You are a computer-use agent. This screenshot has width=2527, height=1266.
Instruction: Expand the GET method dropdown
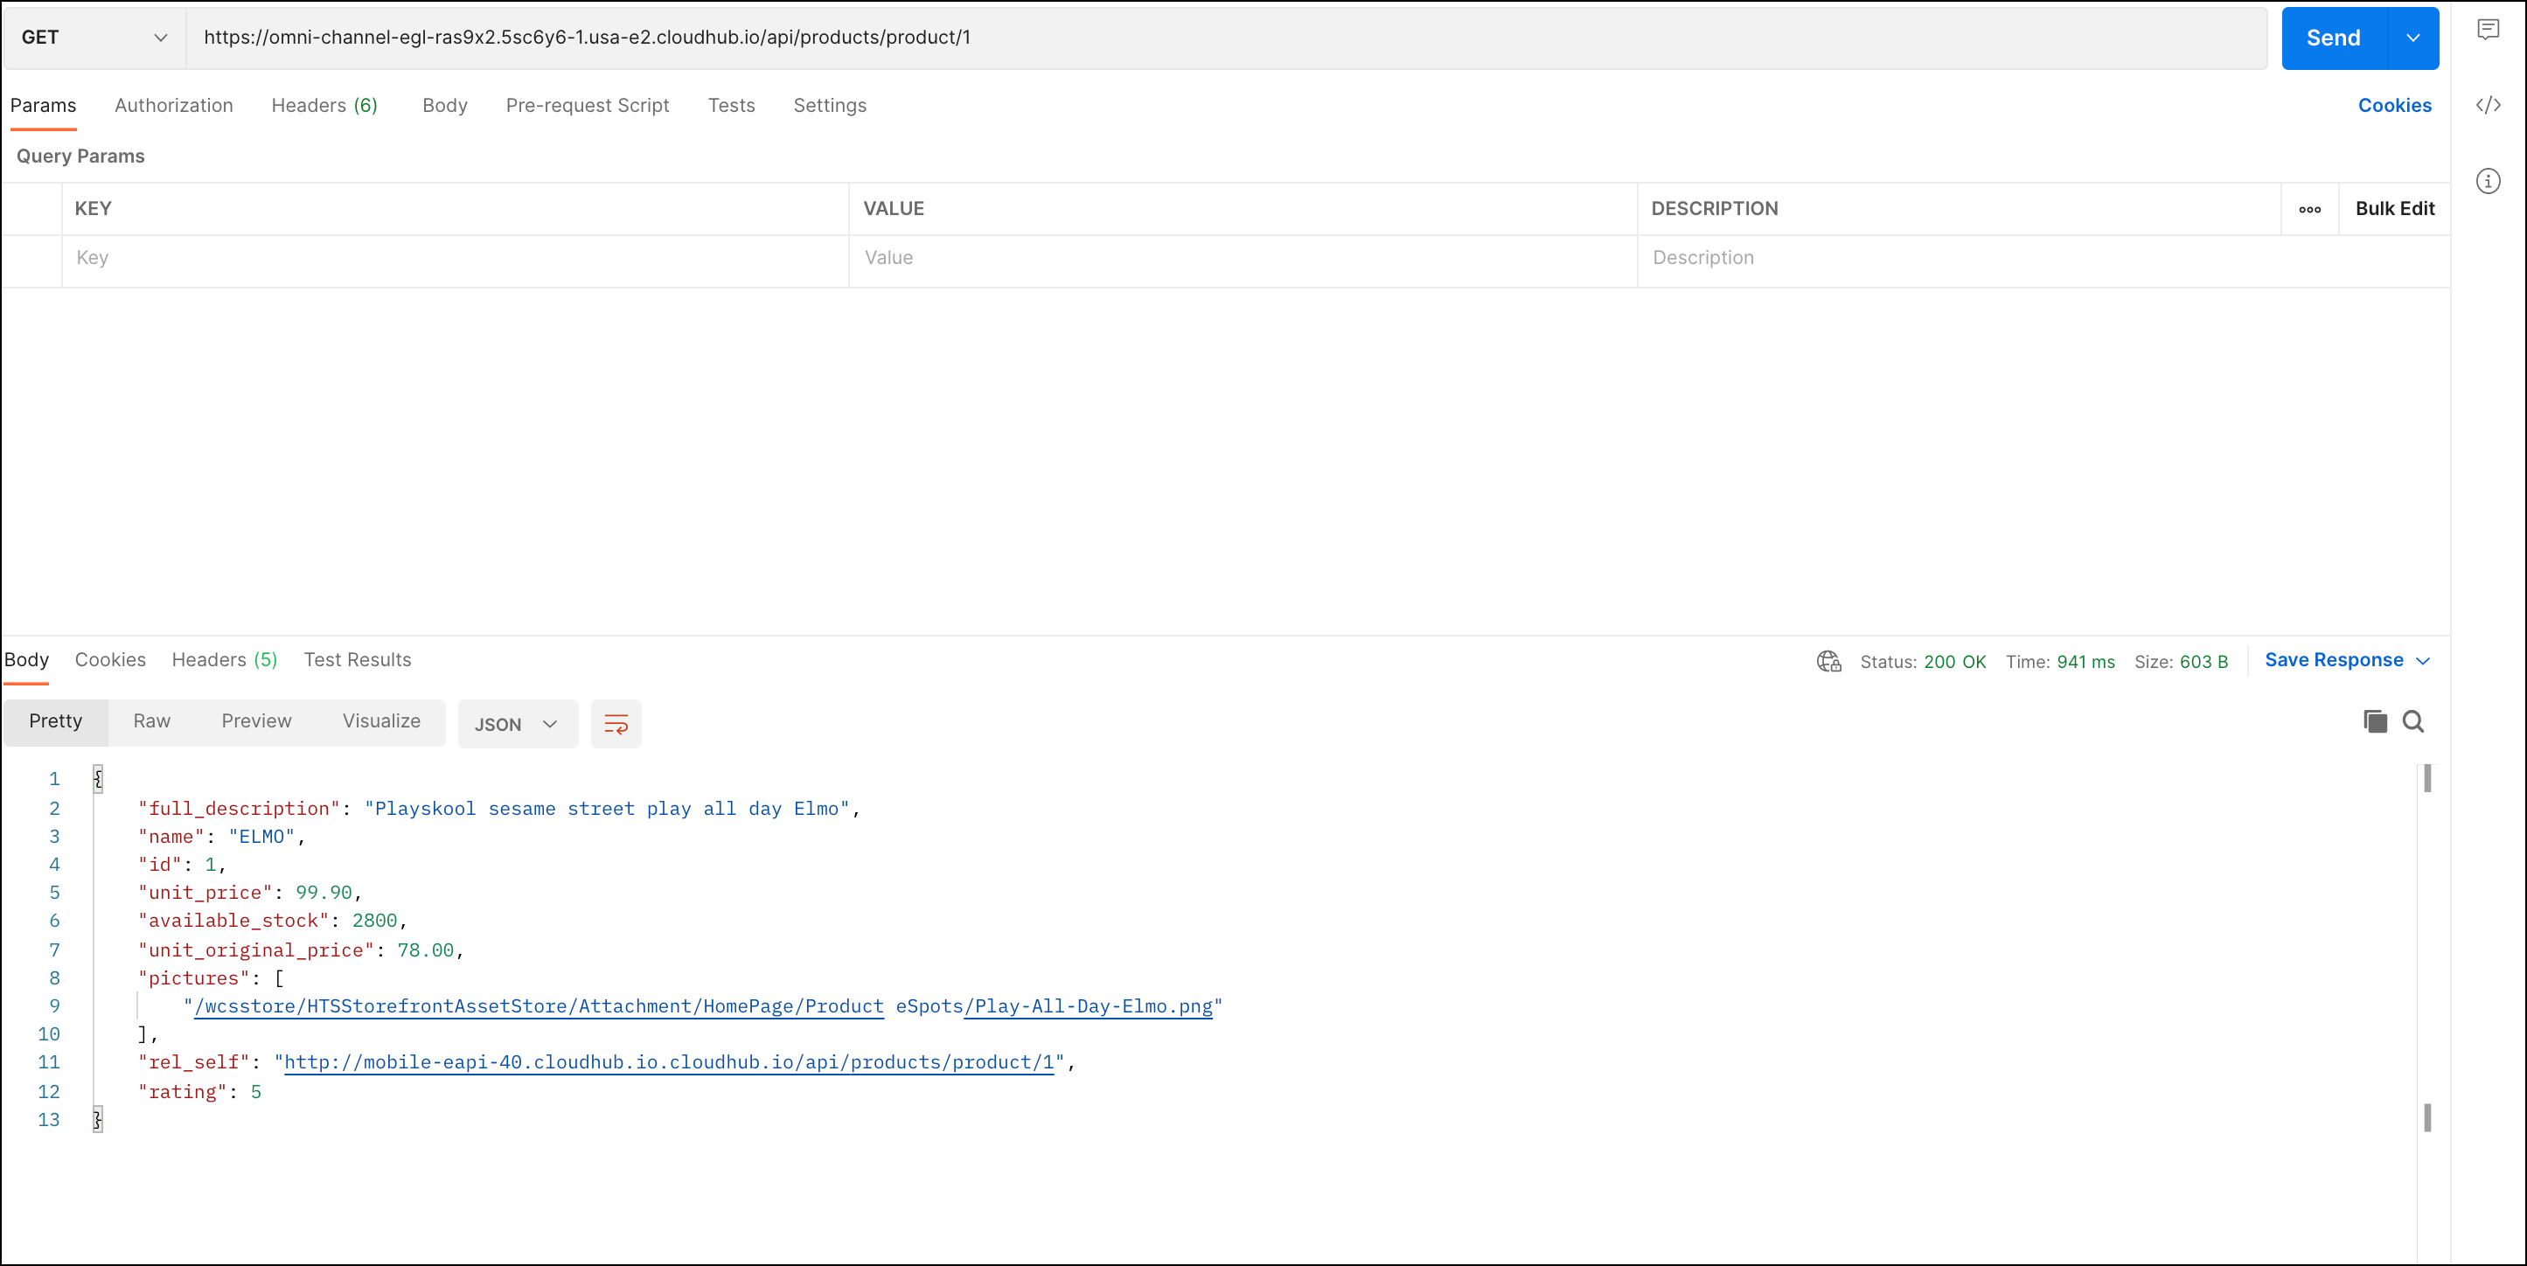[94, 38]
